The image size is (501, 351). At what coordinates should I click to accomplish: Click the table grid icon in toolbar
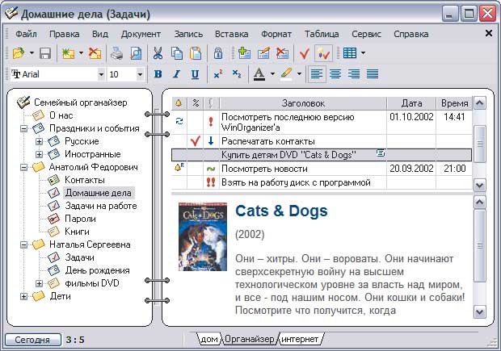click(350, 53)
